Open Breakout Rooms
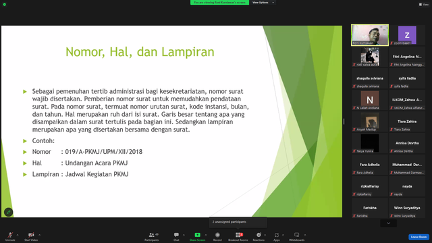 [x=238, y=236]
